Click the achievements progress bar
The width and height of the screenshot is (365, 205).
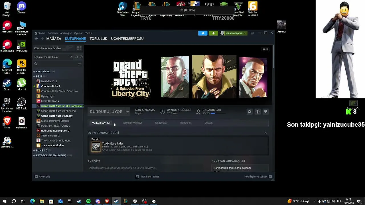point(218,113)
